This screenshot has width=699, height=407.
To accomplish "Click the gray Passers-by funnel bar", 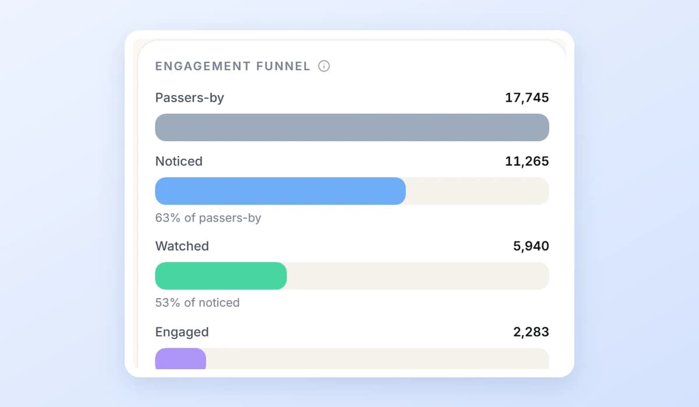I will pyautogui.click(x=352, y=127).
